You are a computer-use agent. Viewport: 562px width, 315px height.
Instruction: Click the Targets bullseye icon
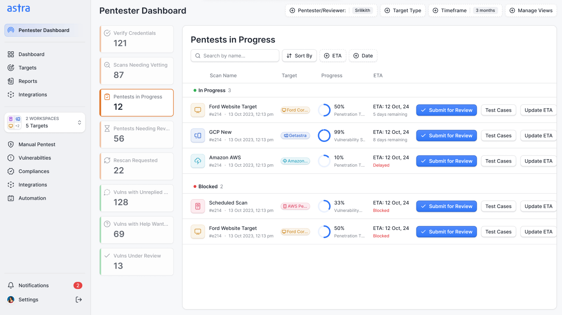tap(11, 68)
